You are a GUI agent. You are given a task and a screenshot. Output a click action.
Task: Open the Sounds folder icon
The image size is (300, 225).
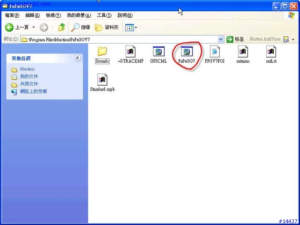click(102, 51)
